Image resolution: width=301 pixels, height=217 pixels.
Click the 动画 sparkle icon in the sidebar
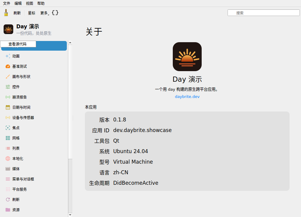click(x=8, y=56)
